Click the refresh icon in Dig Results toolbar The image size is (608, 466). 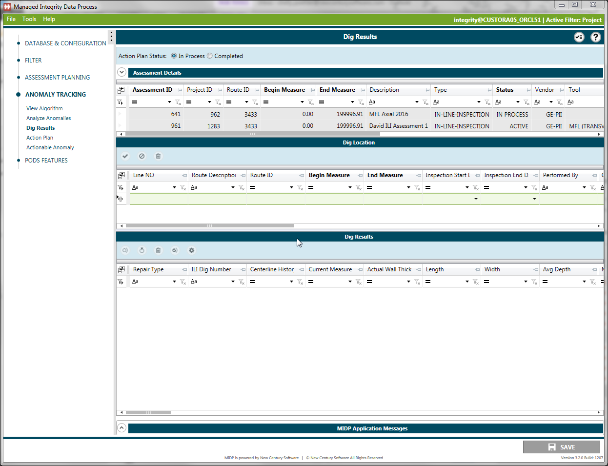click(142, 250)
